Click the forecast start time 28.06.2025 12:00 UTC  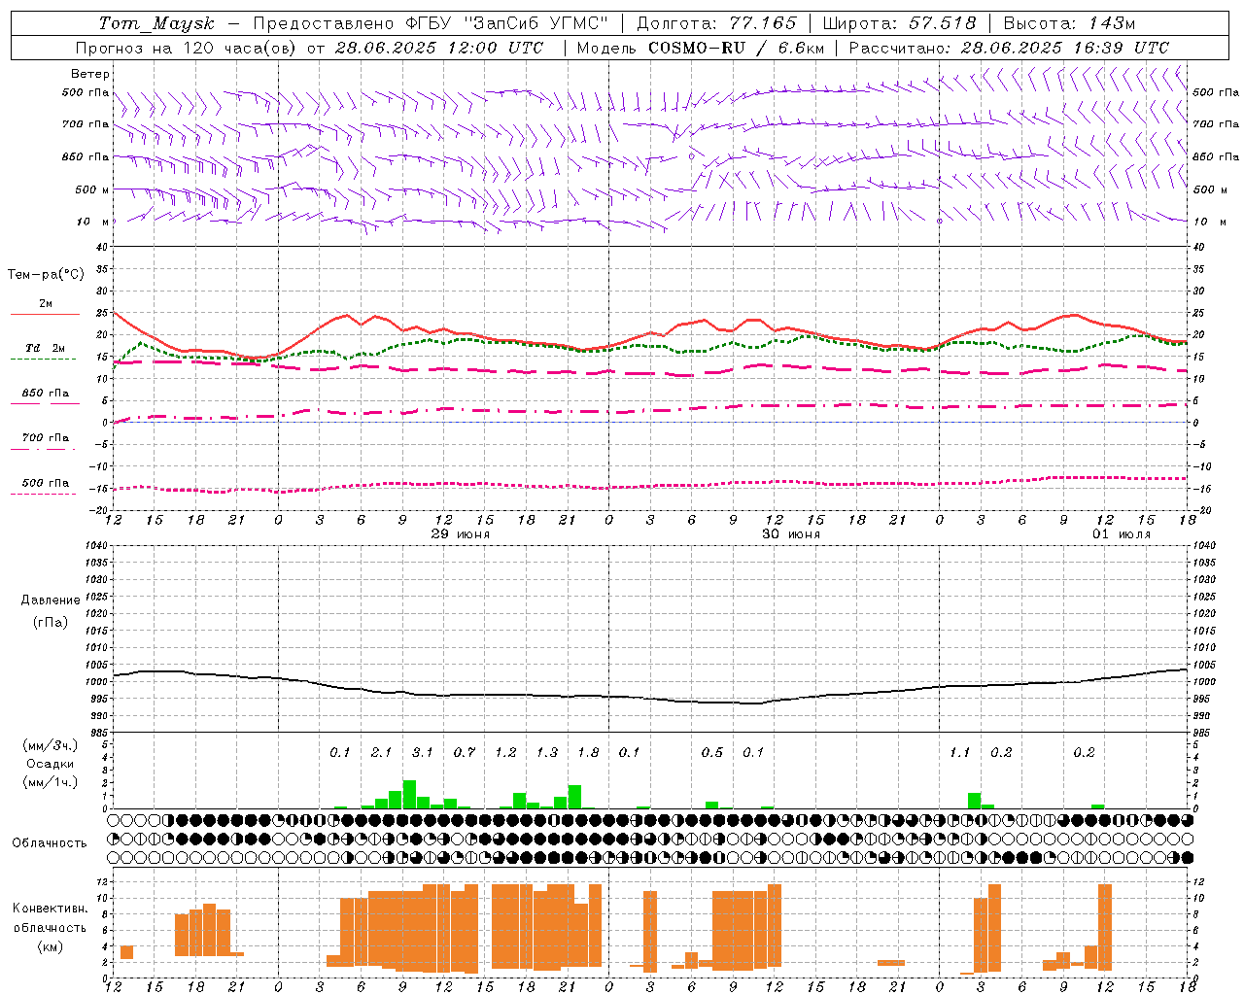pyautogui.click(x=438, y=48)
